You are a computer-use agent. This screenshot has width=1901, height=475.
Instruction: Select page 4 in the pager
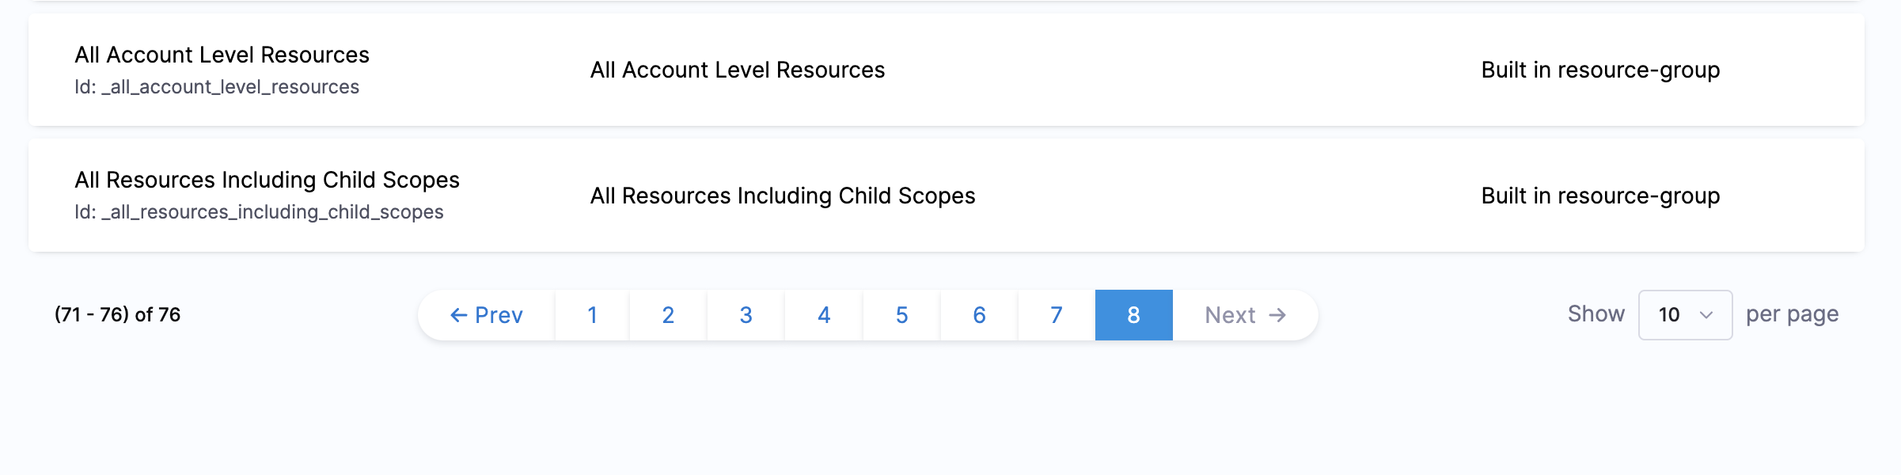(824, 315)
